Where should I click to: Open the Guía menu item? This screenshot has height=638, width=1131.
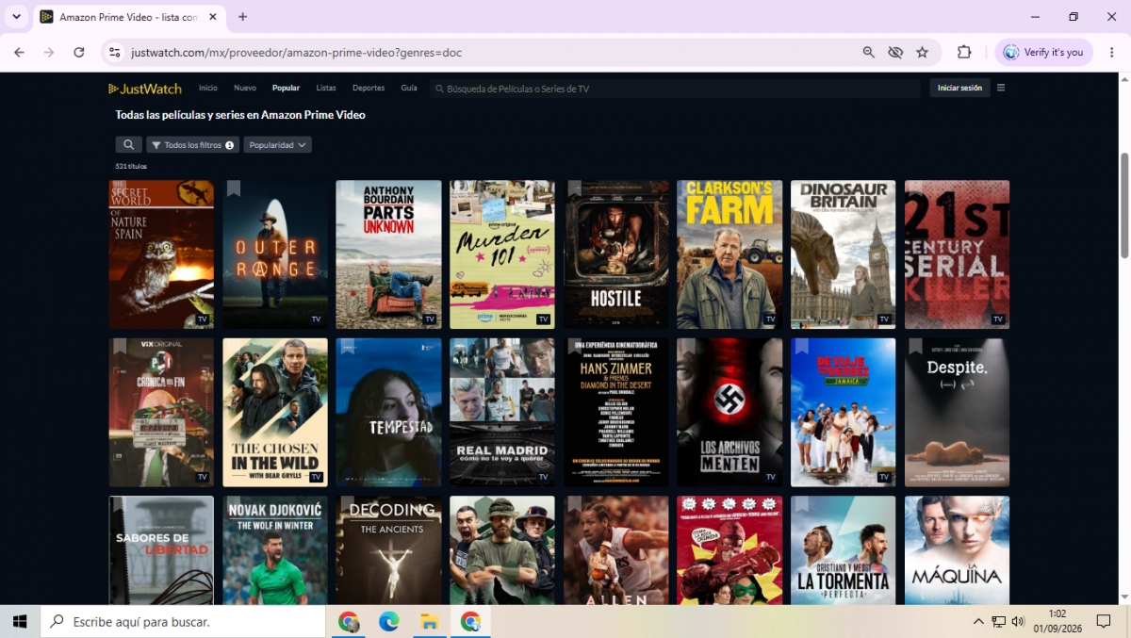[x=409, y=88]
